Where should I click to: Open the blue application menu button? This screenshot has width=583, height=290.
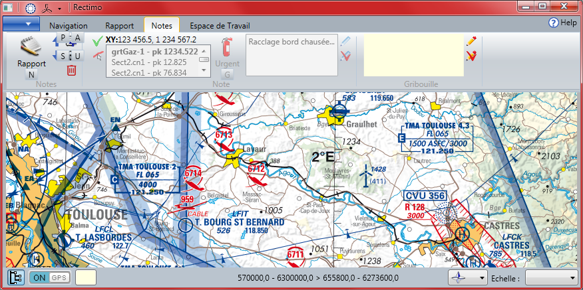click(21, 24)
